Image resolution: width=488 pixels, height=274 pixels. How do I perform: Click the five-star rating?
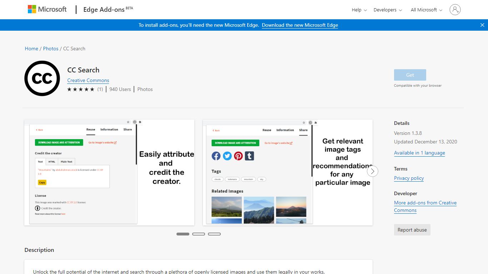[x=81, y=89]
